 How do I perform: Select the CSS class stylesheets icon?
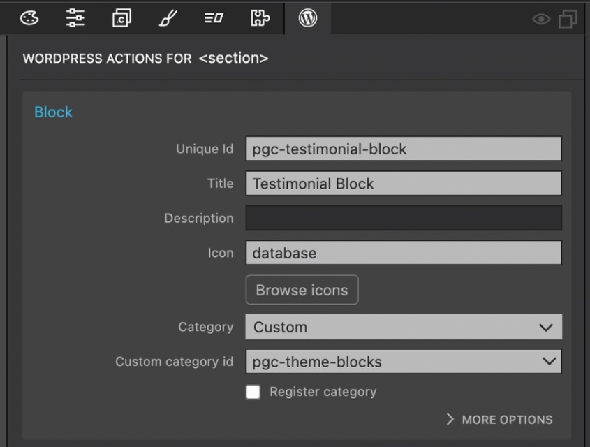coord(122,18)
